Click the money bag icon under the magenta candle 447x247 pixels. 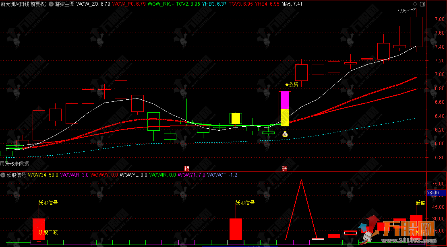[x=285, y=134]
